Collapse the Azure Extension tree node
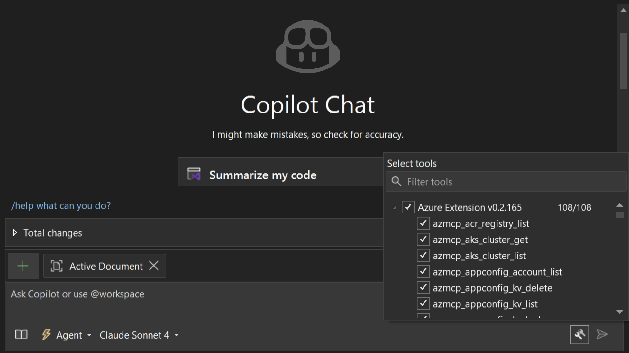This screenshot has width=629, height=353. (394, 208)
